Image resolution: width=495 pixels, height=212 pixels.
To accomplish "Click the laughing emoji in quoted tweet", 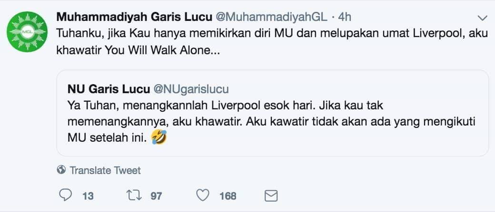I will (159, 138).
